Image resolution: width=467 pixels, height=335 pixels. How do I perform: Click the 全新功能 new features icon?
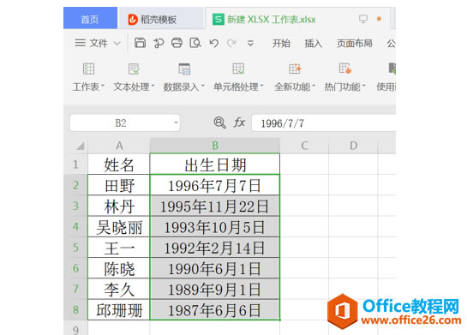[295, 69]
